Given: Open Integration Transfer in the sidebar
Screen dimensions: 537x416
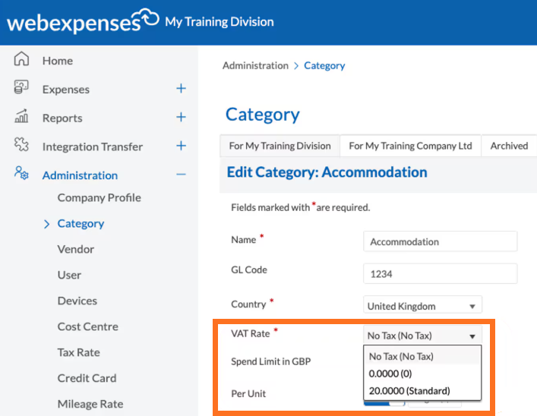Looking at the screenshot, I should (93, 147).
